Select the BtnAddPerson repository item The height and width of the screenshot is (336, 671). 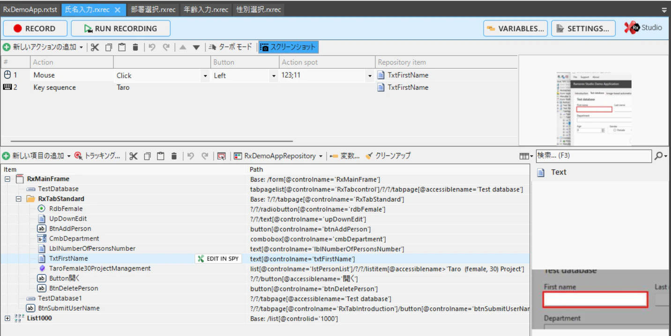click(x=70, y=229)
